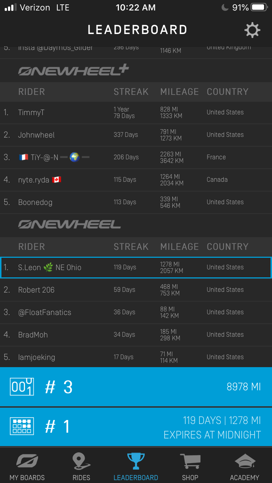Tap the odometer counter icon

click(x=22, y=387)
